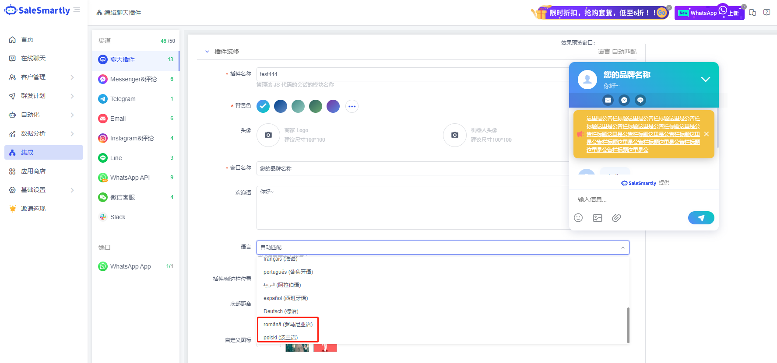Click the robot avatar camera upload icon
Screen dimensions: 777x363
[x=455, y=135]
